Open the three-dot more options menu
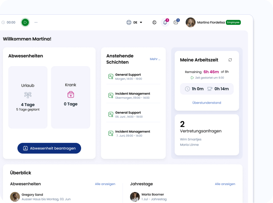This screenshot has height=203, width=273. [x=36, y=22]
